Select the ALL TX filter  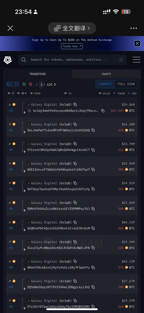(x=13, y=84)
